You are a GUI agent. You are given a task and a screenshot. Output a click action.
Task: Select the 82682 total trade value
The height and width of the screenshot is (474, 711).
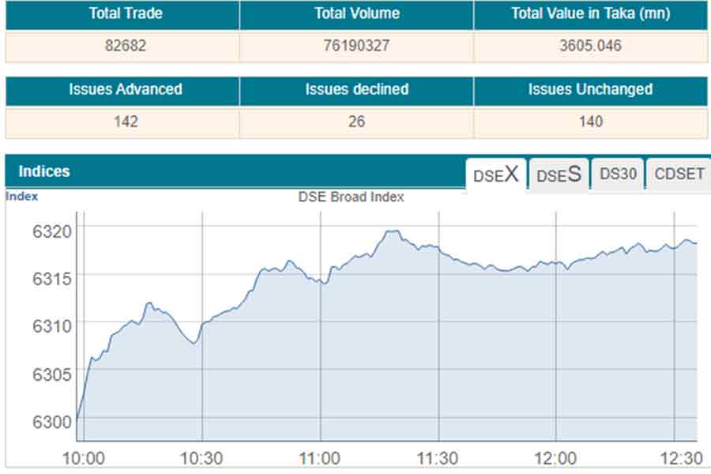coord(125,46)
